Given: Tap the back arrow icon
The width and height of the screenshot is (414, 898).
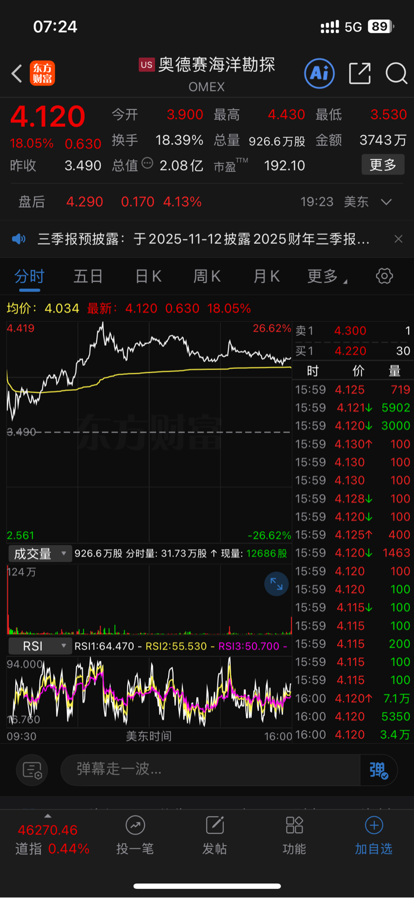Looking at the screenshot, I should tap(17, 73).
